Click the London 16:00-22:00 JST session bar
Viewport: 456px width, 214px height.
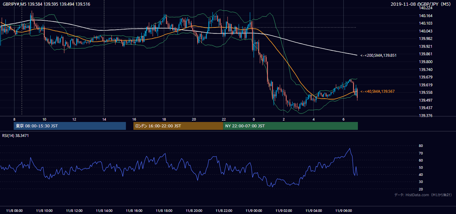click(x=178, y=126)
